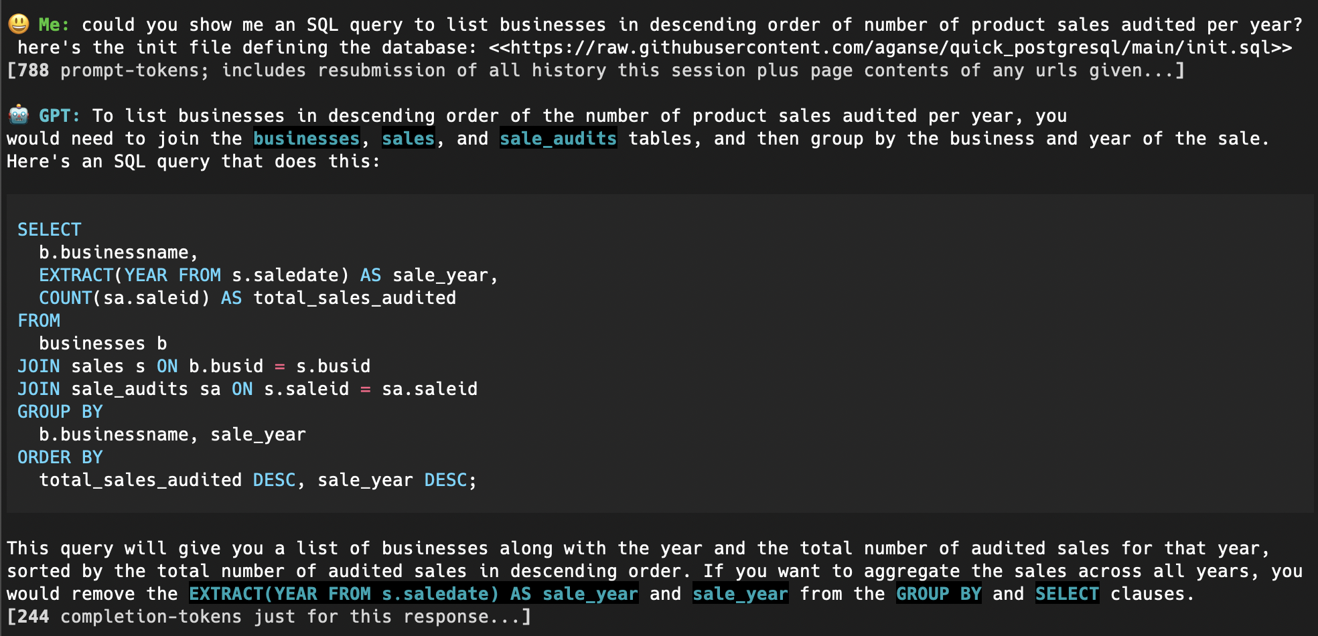Click the SELECT keyword in code block
Screen dimensions: 1318x636
coord(50,230)
